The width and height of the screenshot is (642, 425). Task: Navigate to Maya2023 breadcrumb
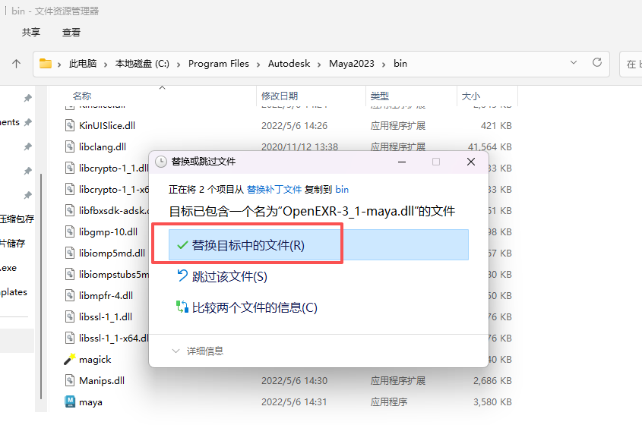352,64
